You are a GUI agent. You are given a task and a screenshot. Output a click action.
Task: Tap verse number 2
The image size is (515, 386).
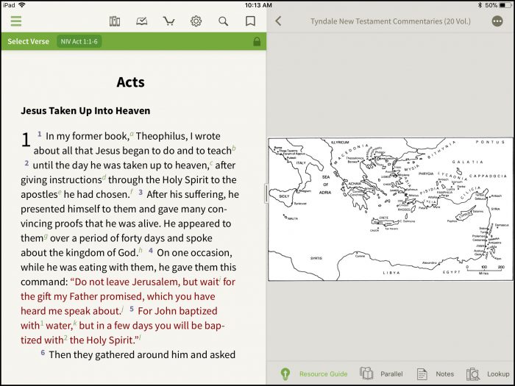(26, 162)
